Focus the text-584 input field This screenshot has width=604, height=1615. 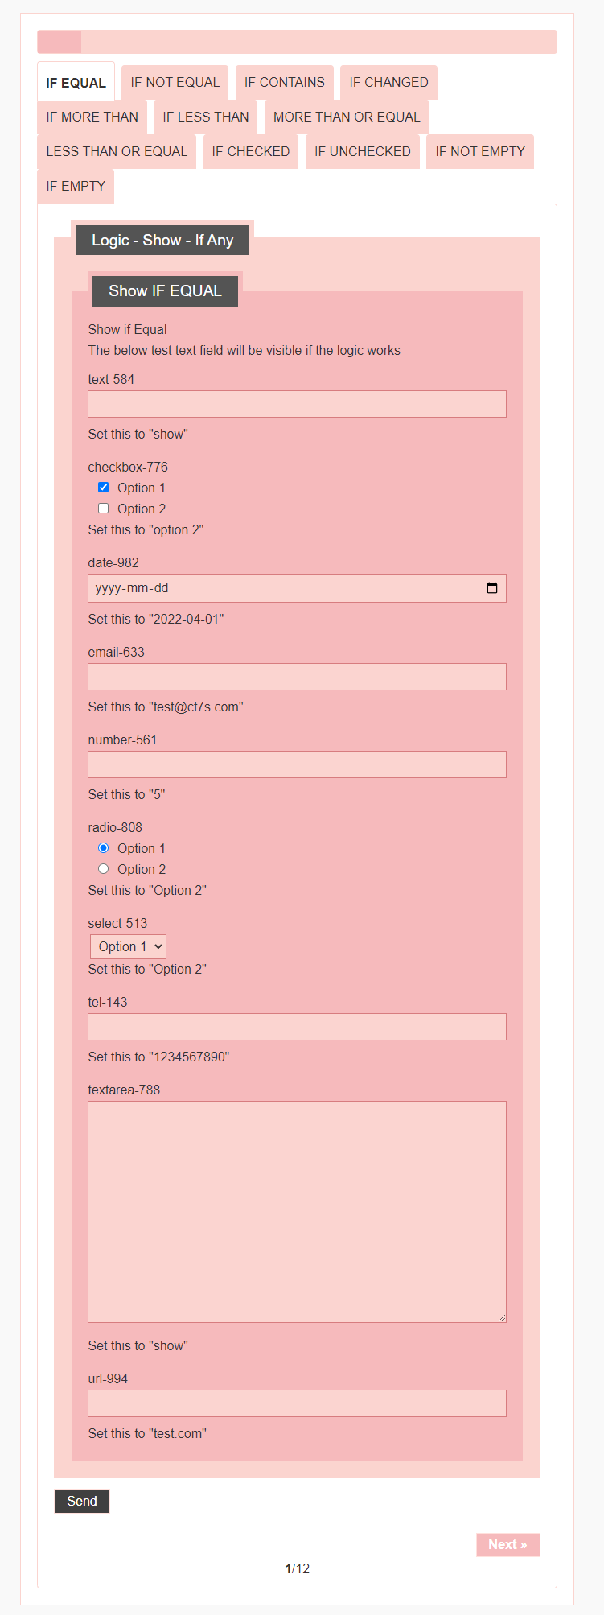297,404
